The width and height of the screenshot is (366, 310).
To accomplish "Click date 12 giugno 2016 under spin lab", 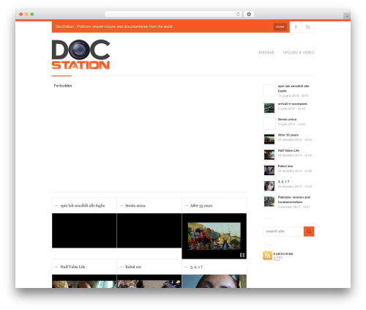I will 294,96.
